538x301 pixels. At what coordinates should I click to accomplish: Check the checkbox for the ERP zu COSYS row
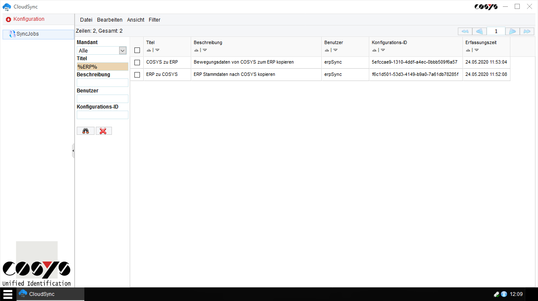click(x=137, y=74)
